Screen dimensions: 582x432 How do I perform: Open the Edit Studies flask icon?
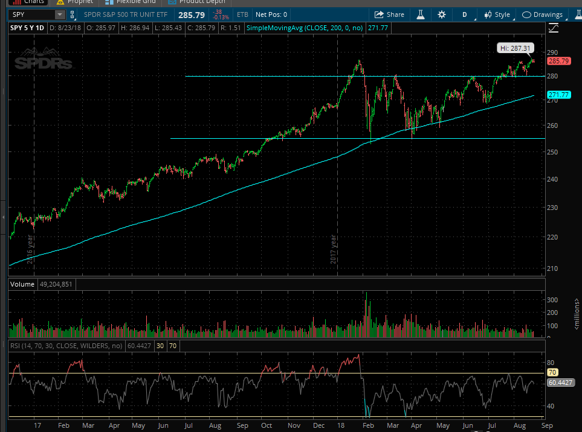[421, 15]
